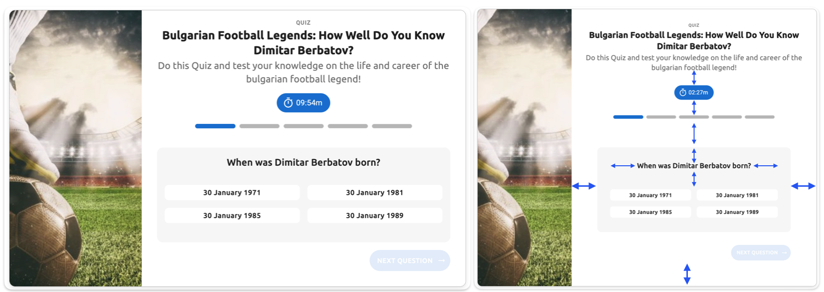The height and width of the screenshot is (292, 824).
Task: Click first blue progress segment in left quiz
Action: 215,126
